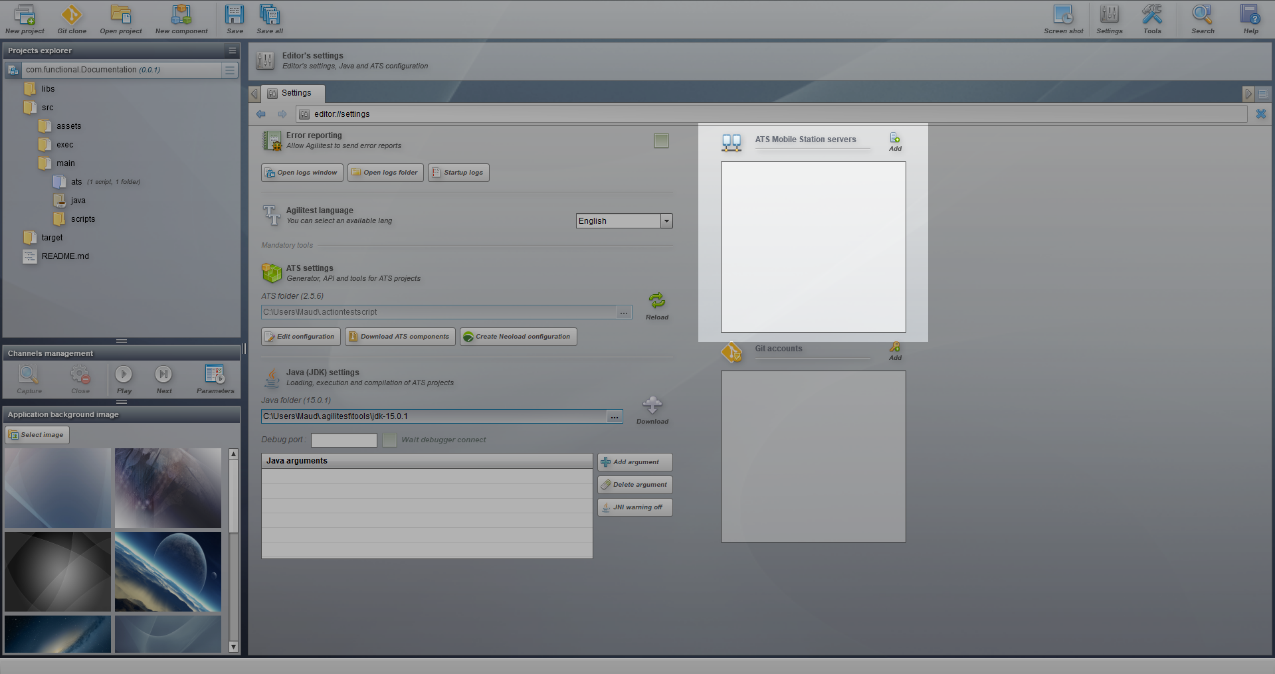Click the tab list icon at right
Image resolution: width=1275 pixels, height=674 pixels.
[1264, 94]
